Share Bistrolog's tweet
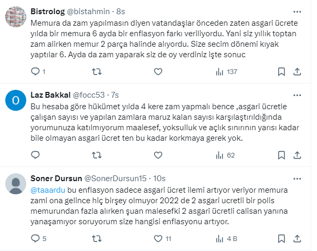 (298, 71)
